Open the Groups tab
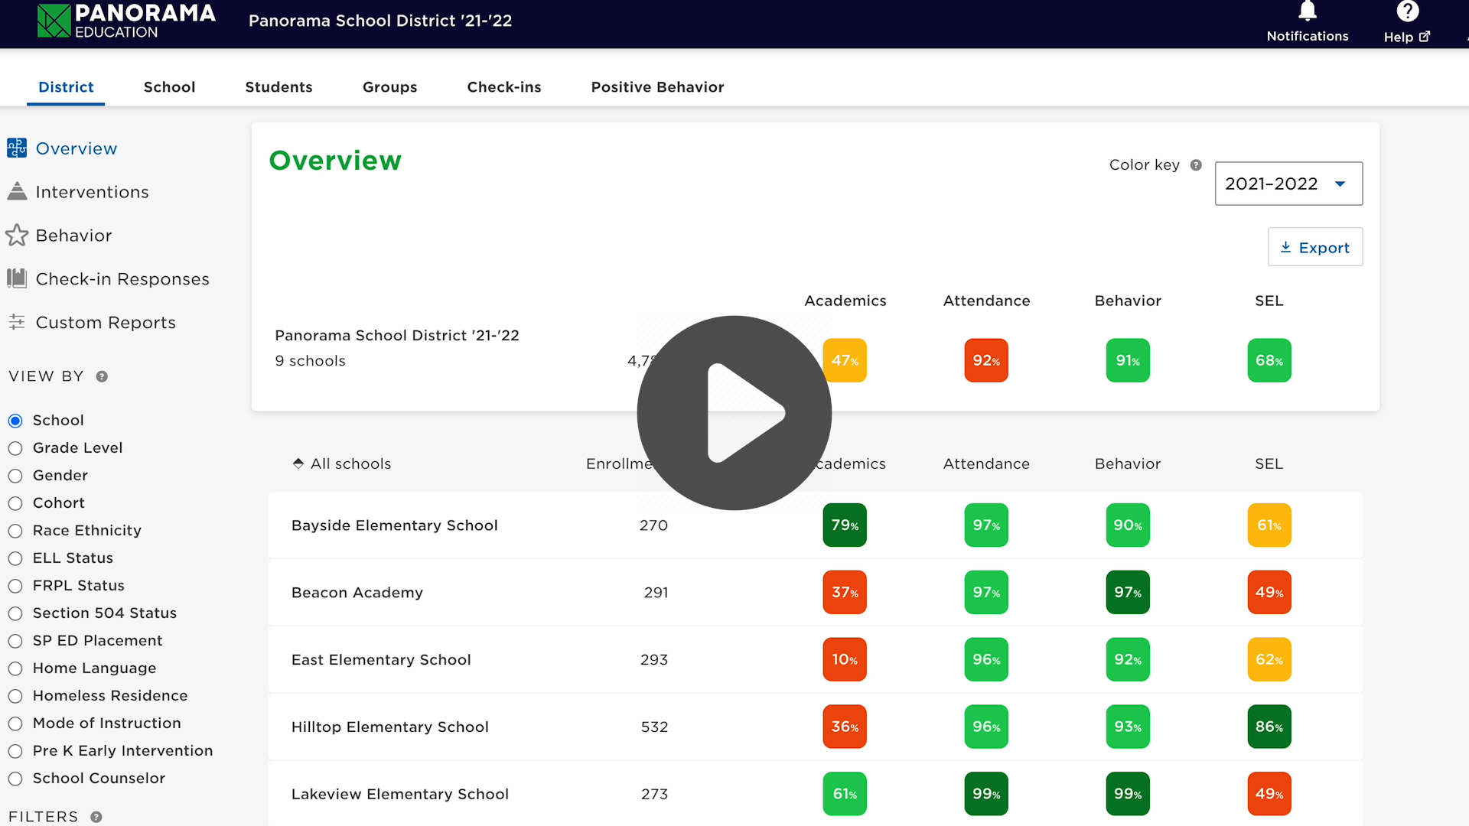Screen dimensions: 1469x826 (389, 87)
